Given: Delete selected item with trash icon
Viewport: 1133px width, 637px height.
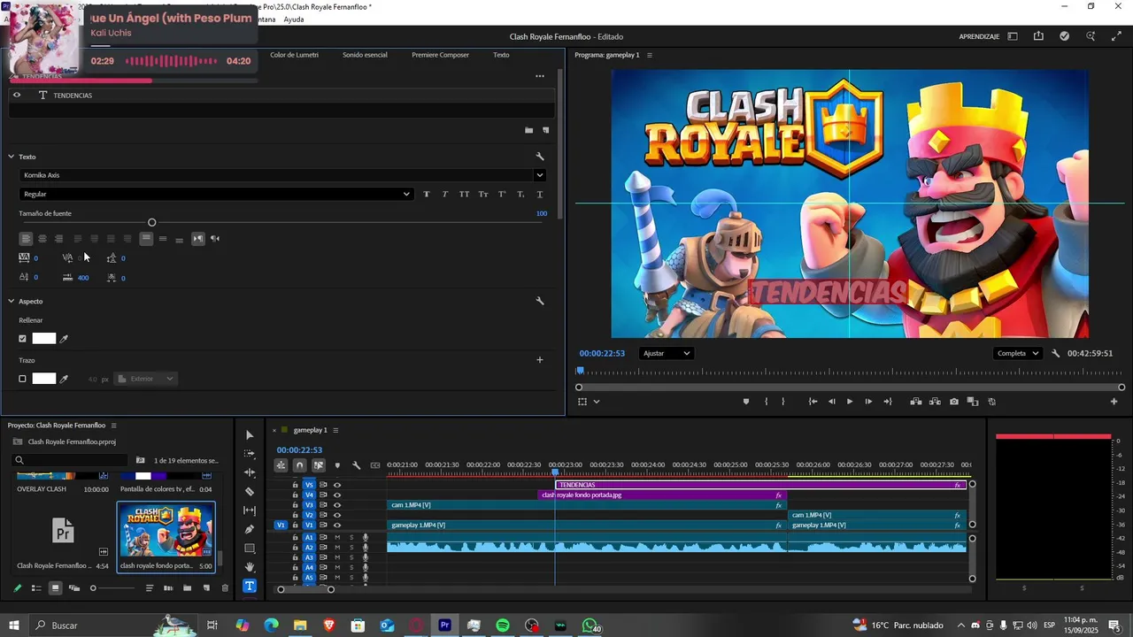Looking at the screenshot, I should (x=225, y=588).
